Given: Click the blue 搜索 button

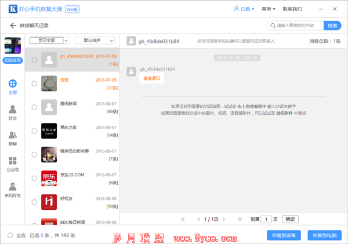Looking at the screenshot, I should pos(332,26).
